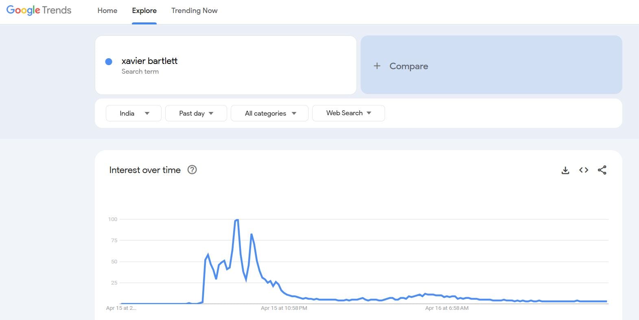This screenshot has width=639, height=320.
Task: Go to the Home tab
Action: point(107,11)
